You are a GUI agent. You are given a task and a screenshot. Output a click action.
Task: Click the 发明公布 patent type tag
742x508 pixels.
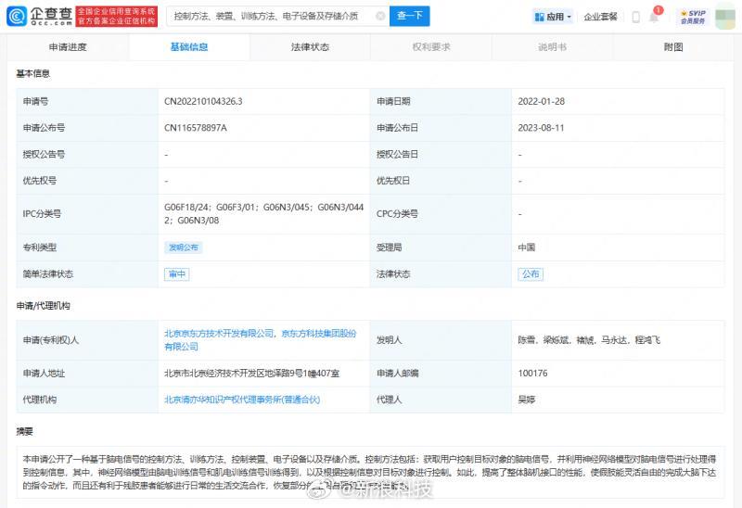(184, 248)
